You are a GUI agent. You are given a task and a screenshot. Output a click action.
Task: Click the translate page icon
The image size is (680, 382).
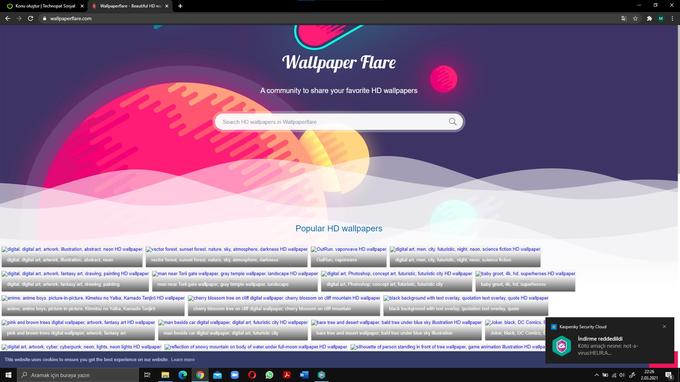click(x=624, y=18)
